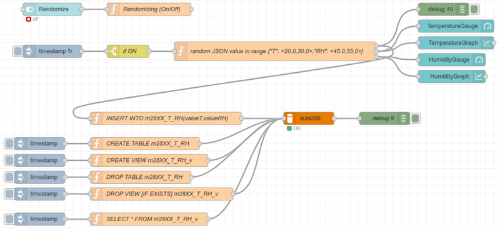Trigger inject button for DROP TABLE timestamp
Viewport: 500px width, 228px height.
[x=9, y=177]
